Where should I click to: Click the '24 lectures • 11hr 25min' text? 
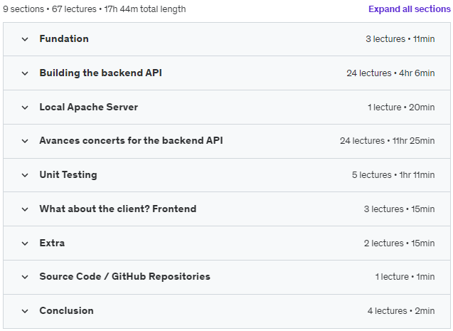point(387,140)
